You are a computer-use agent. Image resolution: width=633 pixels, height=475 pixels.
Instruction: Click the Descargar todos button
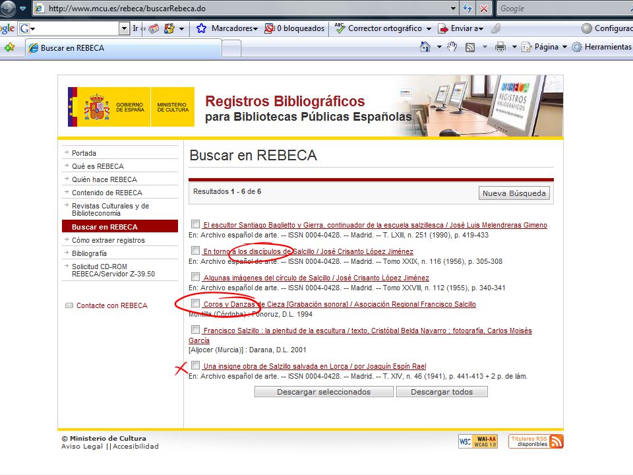click(x=442, y=392)
